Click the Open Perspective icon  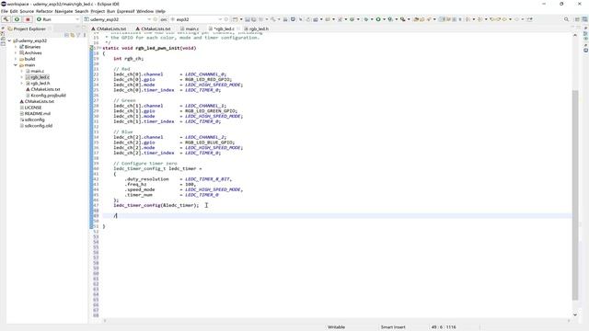tap(577, 19)
